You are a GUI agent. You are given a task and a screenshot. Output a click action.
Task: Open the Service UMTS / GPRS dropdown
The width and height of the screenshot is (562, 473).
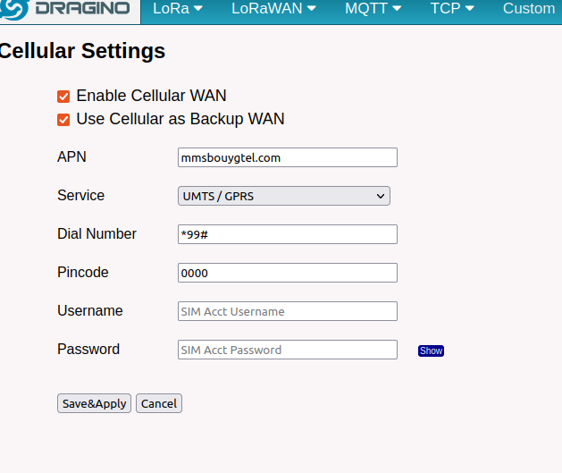(283, 196)
